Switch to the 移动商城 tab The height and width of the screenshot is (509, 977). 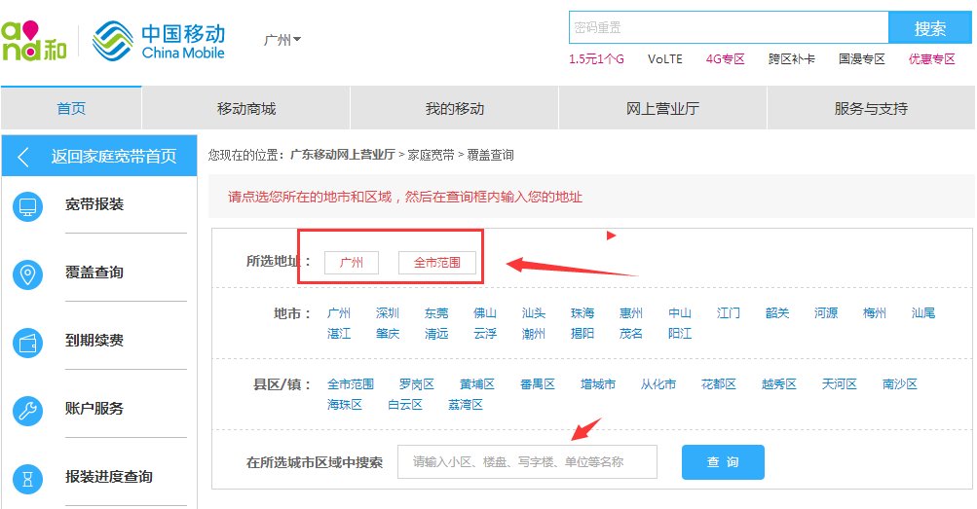[246, 108]
